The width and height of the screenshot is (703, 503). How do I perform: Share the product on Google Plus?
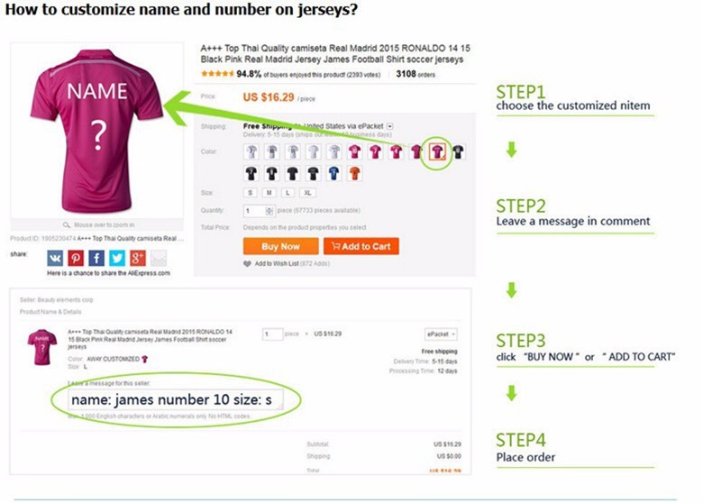coord(137,258)
